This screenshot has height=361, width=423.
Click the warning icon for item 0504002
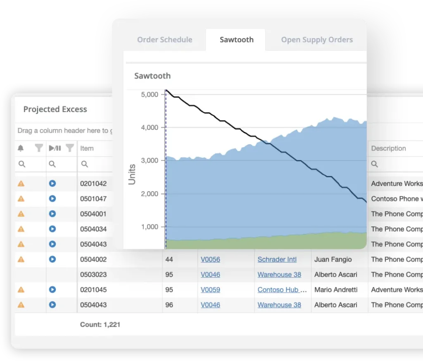pos(21,259)
